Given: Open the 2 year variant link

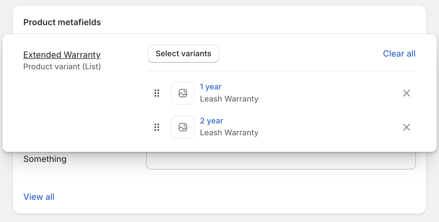Looking at the screenshot, I should pos(211,121).
